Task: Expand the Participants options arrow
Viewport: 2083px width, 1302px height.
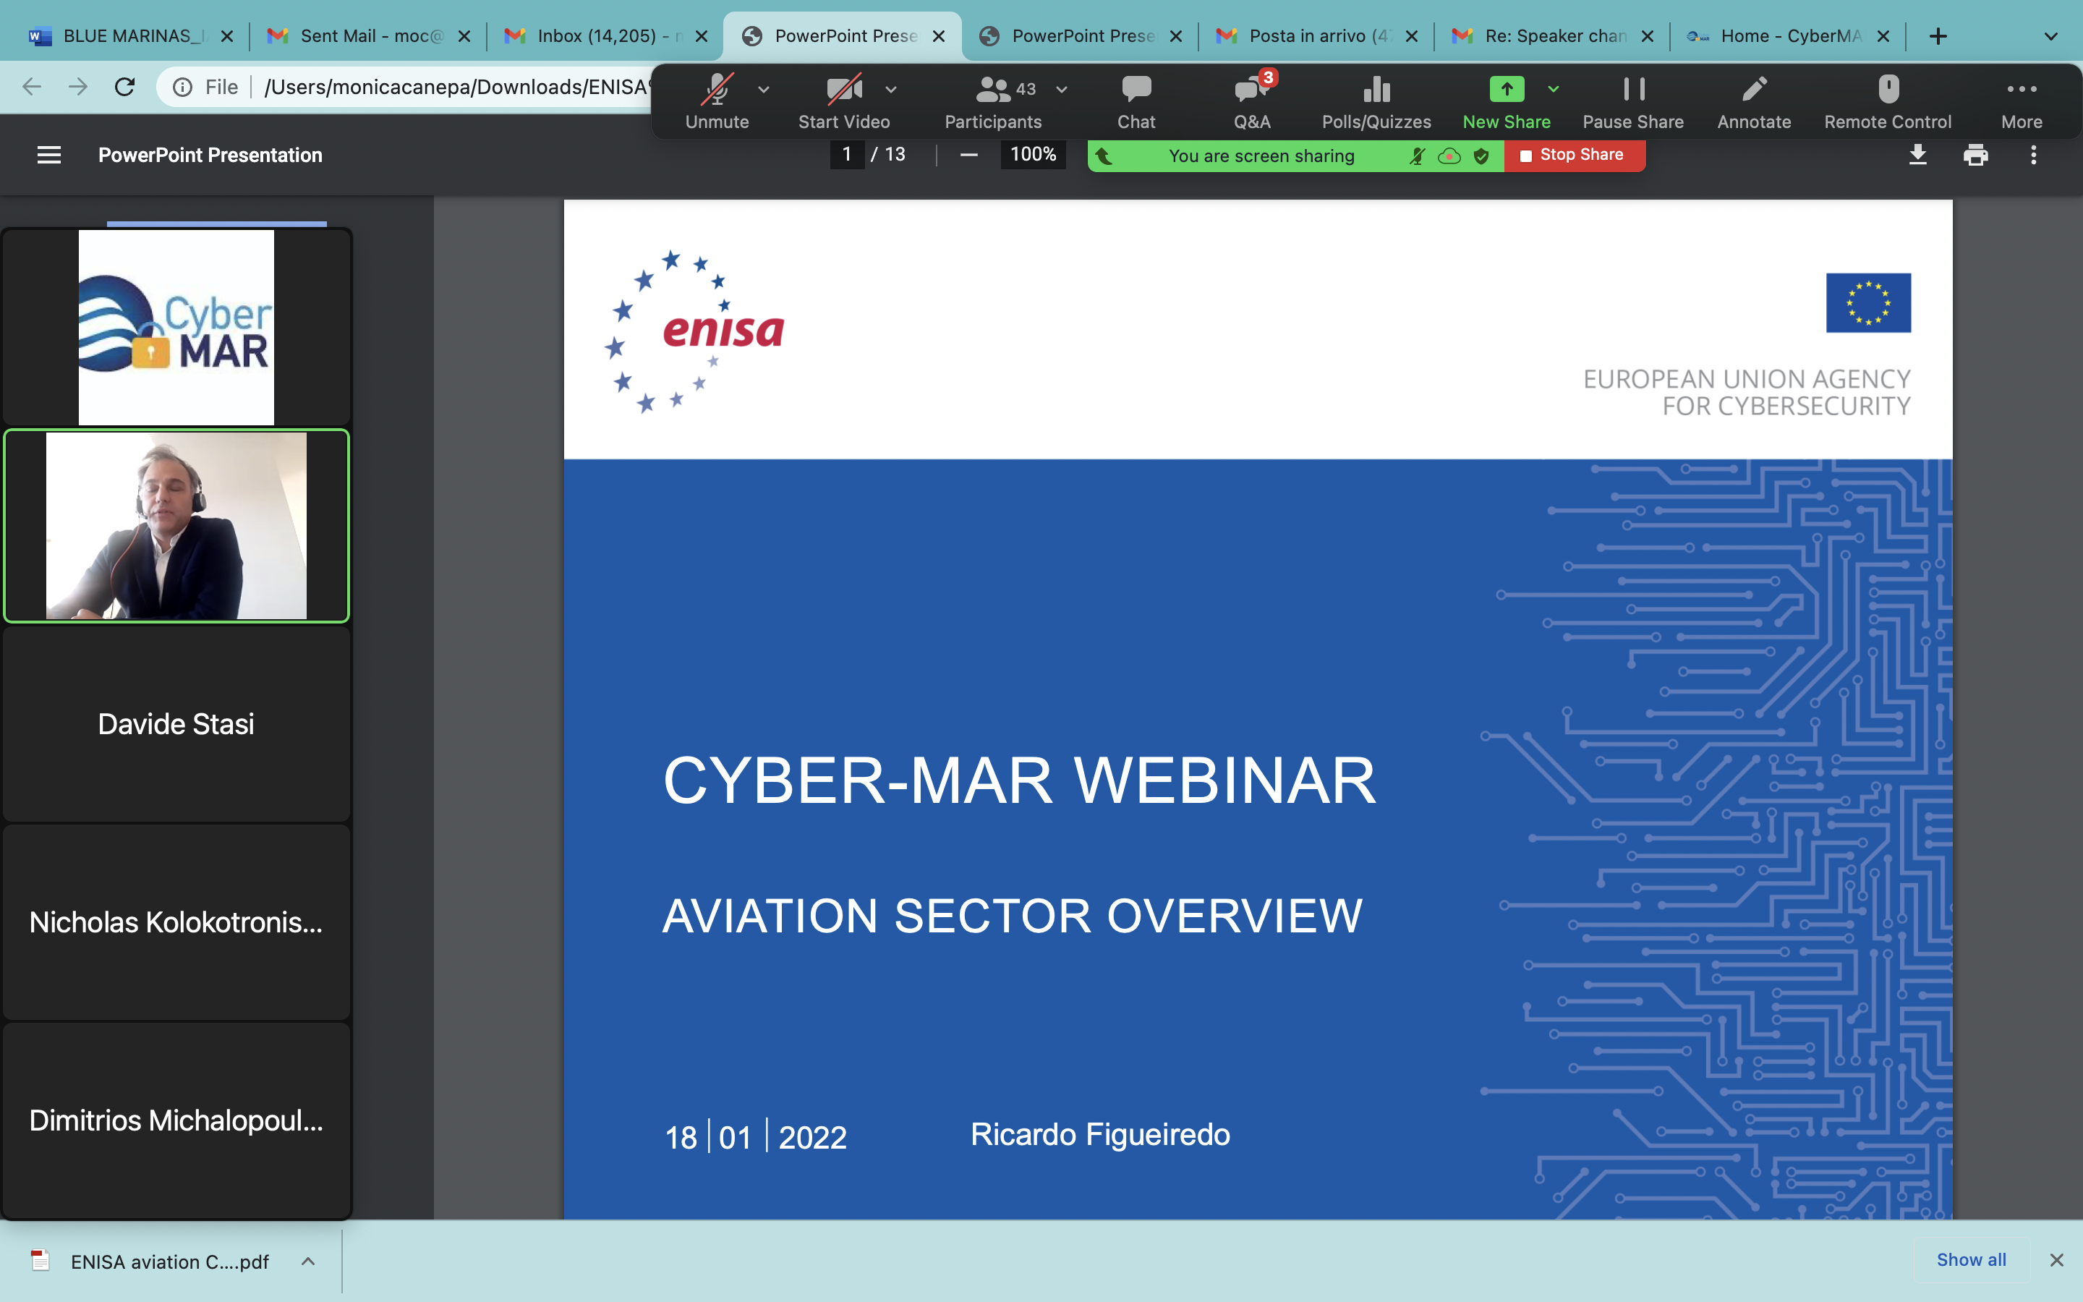Action: (1061, 90)
